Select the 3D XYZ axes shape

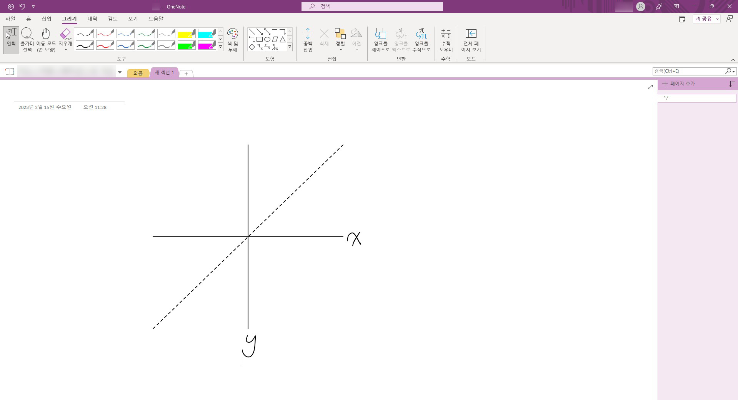275,47
